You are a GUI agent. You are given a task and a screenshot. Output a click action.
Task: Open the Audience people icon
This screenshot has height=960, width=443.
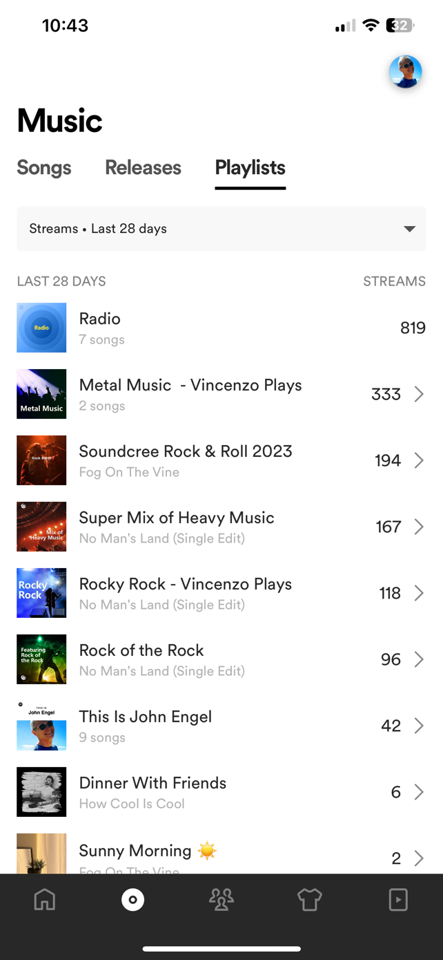(221, 899)
